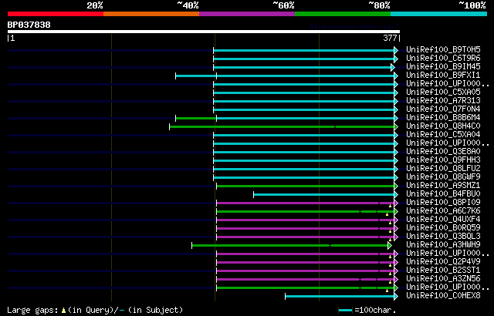This screenshot has width=494, height=316.
Task: Select the UniRef100_Q7F0N4 label
Action: (x=443, y=109)
